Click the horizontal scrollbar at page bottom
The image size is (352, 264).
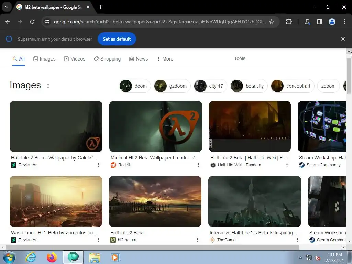[152, 247]
